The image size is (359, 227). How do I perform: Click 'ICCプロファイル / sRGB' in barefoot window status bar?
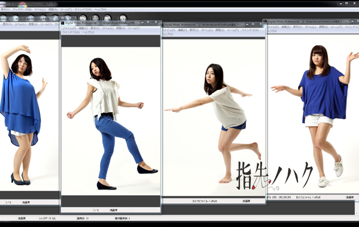pyautogui.click(x=205, y=201)
